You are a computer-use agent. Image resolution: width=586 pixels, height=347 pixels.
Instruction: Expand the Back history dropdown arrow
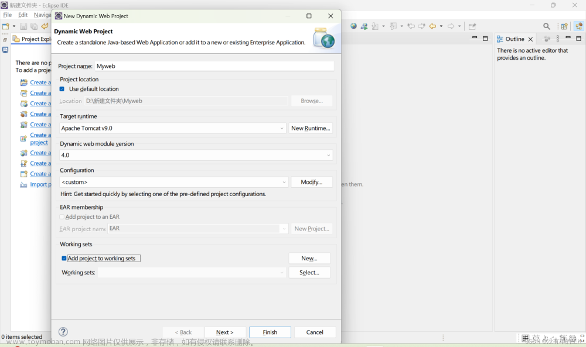click(x=441, y=26)
